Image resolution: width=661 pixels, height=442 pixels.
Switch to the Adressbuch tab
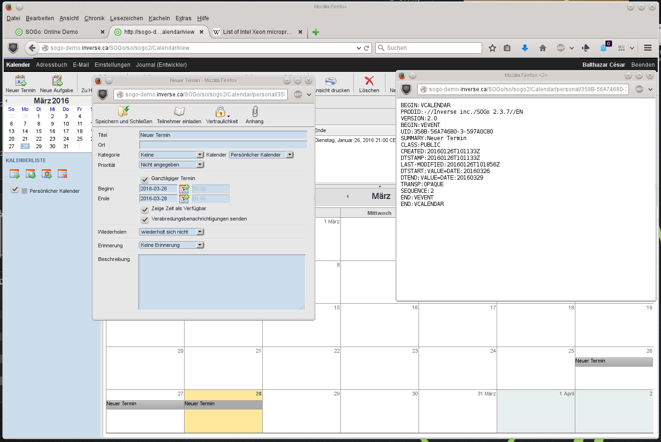point(51,65)
